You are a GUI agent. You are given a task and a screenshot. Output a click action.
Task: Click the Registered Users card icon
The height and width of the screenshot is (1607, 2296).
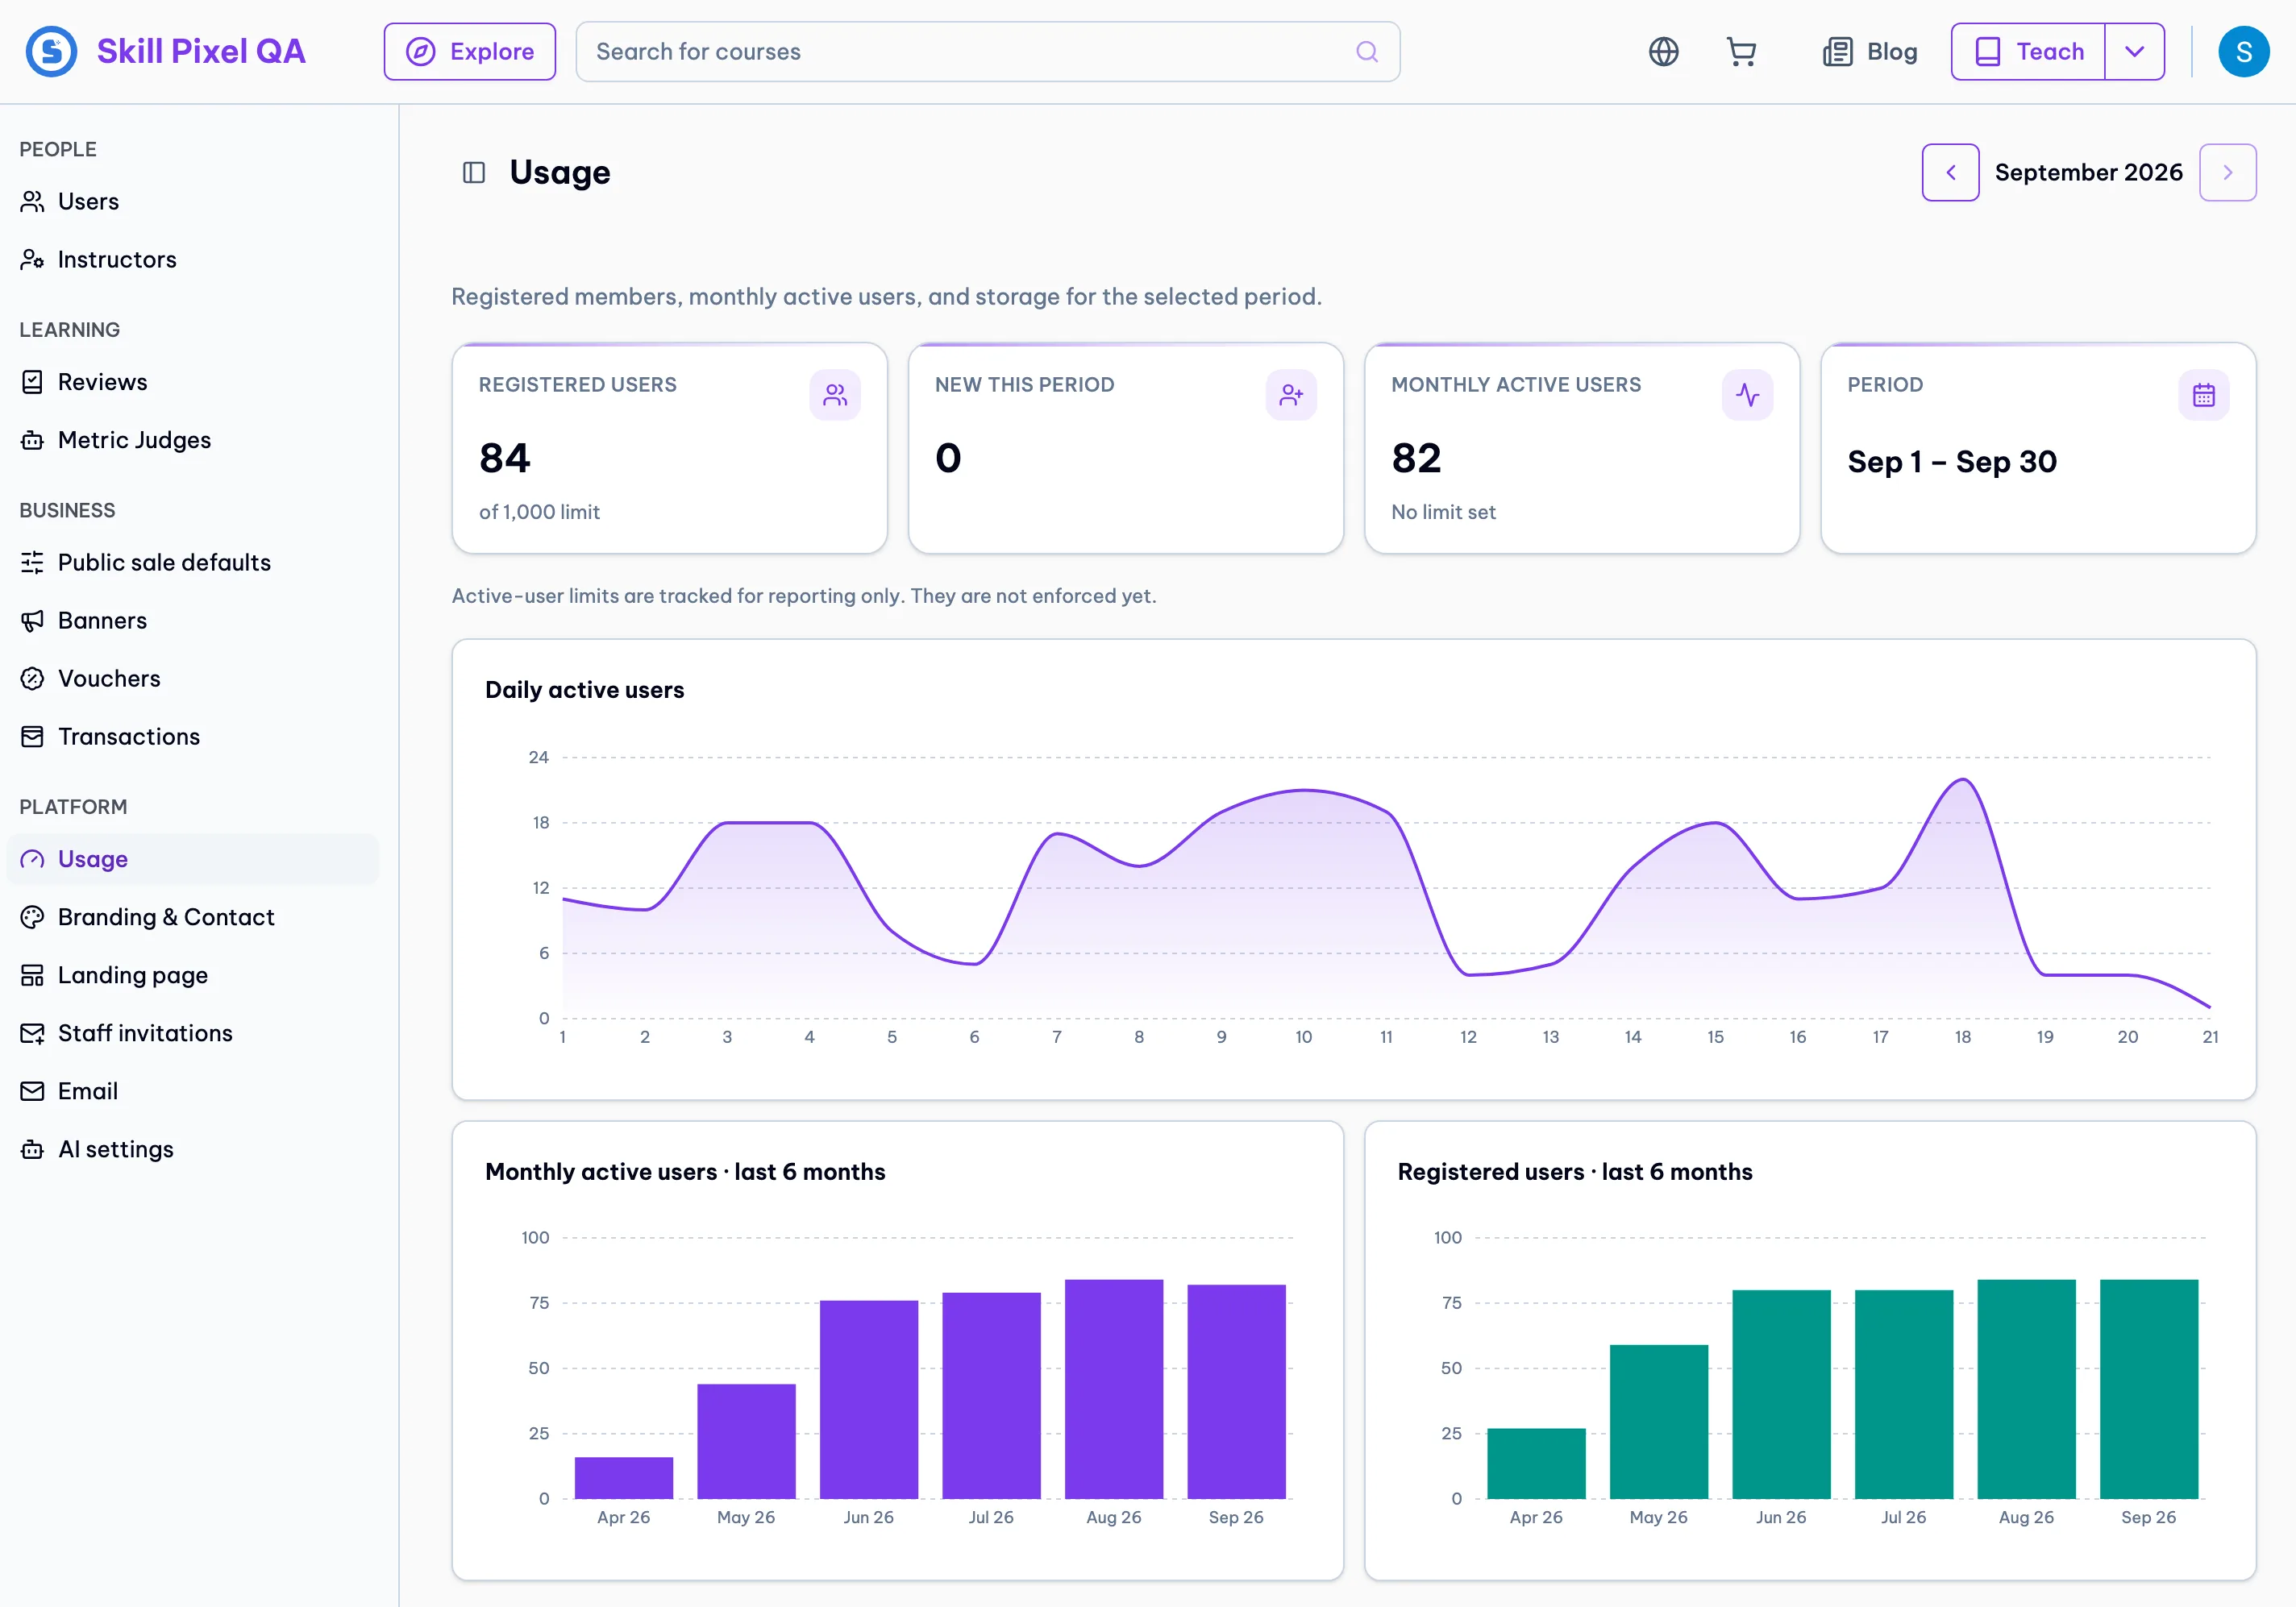point(835,395)
